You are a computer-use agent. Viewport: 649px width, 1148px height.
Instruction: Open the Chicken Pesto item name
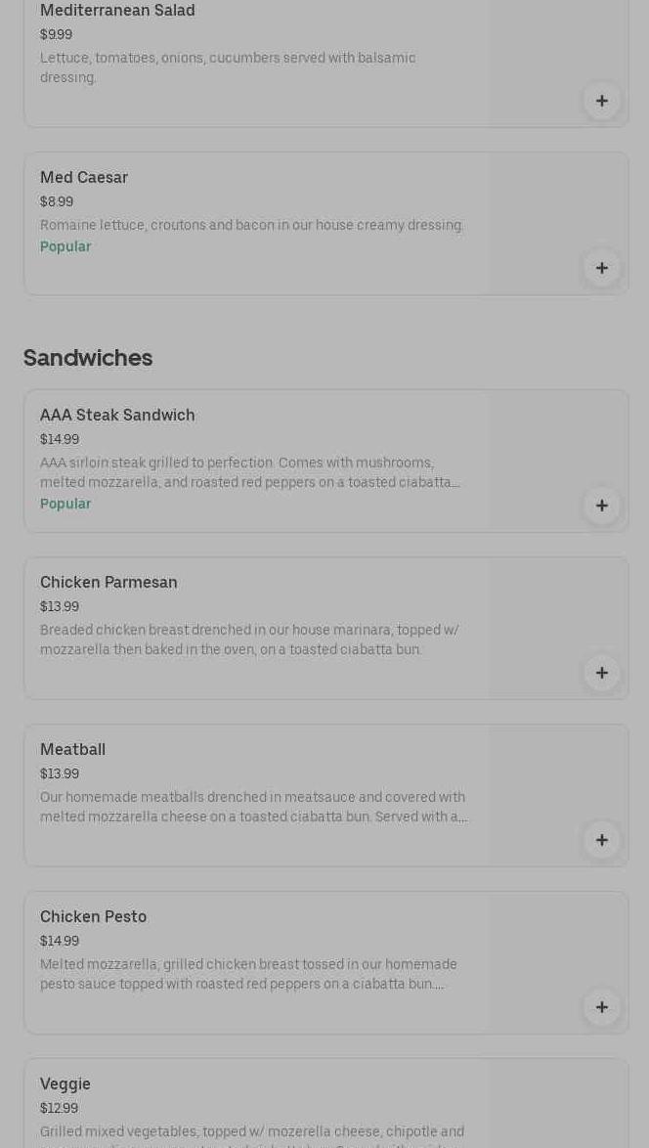tap(93, 917)
